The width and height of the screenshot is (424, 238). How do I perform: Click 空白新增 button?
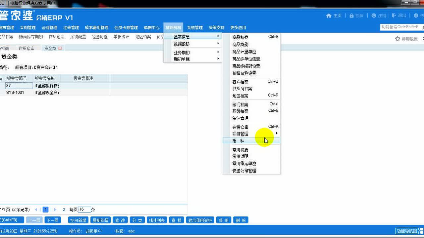click(x=78, y=220)
